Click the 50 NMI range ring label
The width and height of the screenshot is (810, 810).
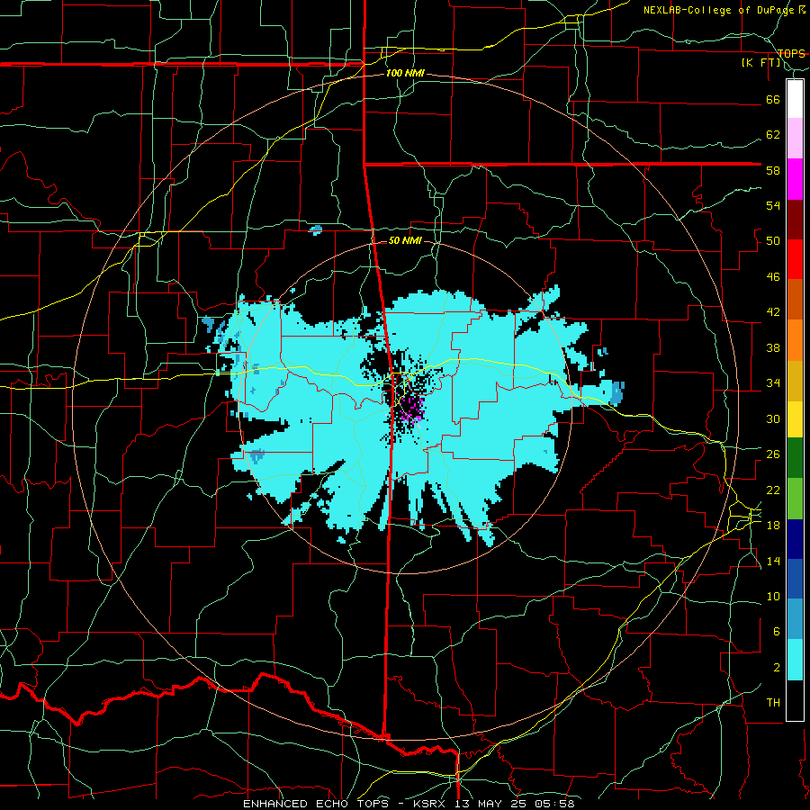404,240
